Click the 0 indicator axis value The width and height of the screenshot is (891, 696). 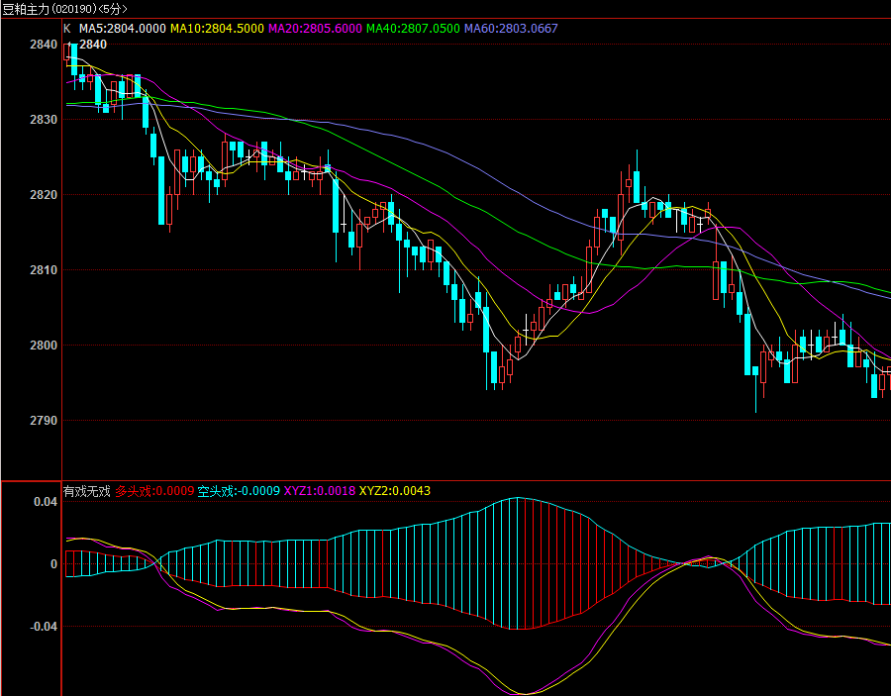point(54,564)
